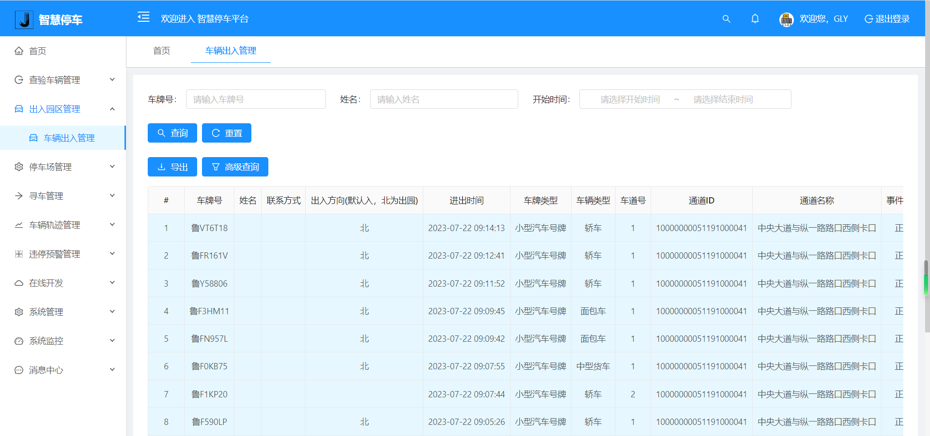Click time cell 2023-07-22 09:07:55
This screenshot has width=930, height=436.
point(466,366)
